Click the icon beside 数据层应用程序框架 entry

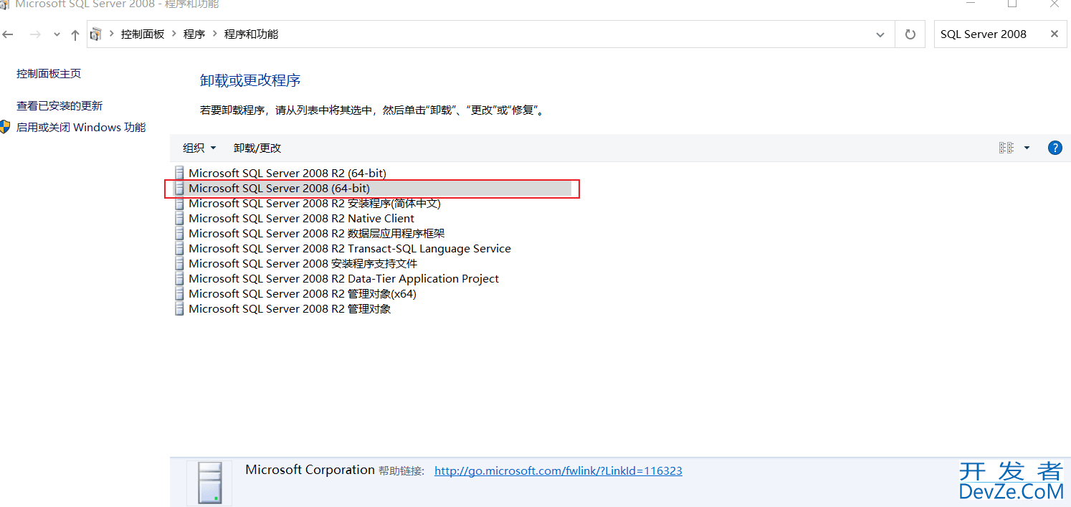click(179, 233)
